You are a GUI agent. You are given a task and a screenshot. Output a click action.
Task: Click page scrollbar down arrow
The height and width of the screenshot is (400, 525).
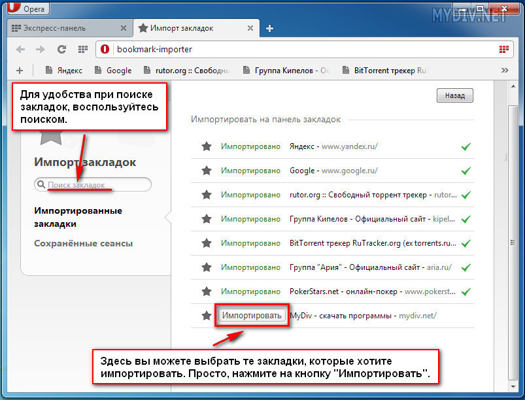[513, 387]
